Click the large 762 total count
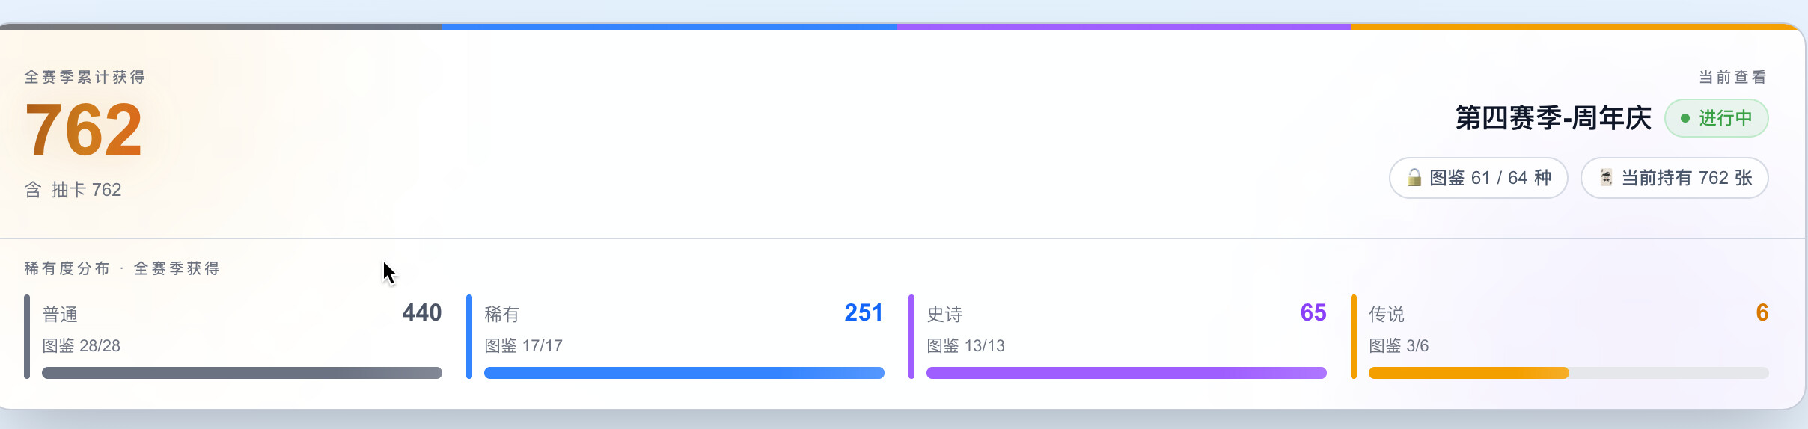Screen dimensions: 1808x429 pos(83,130)
